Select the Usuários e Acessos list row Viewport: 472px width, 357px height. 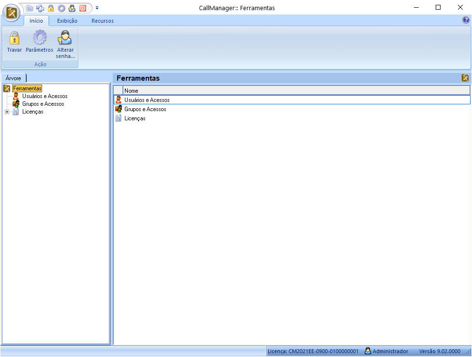coord(292,100)
